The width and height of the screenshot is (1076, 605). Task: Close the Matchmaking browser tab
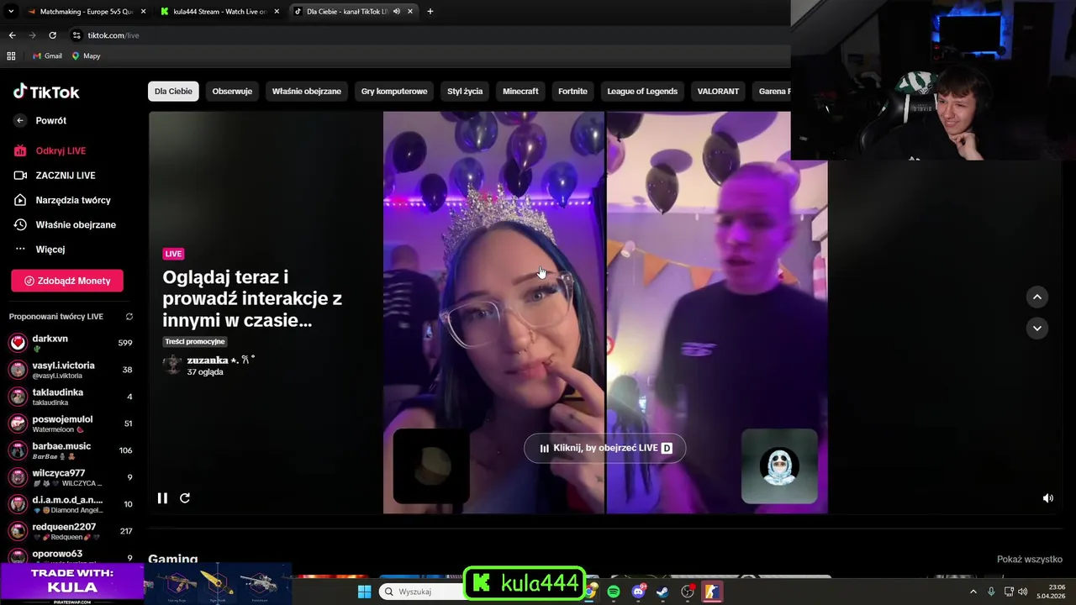tap(143, 12)
